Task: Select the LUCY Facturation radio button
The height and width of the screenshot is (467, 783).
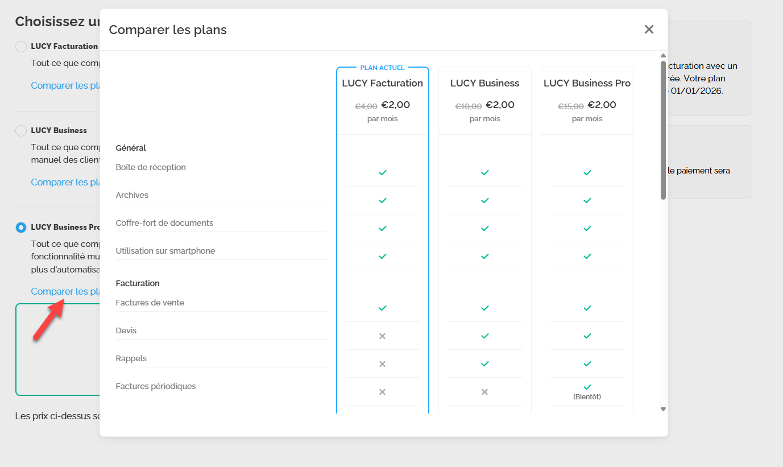Action: pyautogui.click(x=21, y=47)
